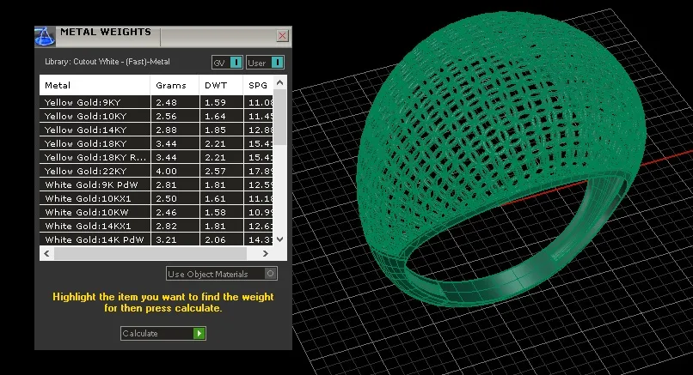This screenshot has width=693, height=375.
Task: Select the Yellow Gold:22KY row
Action: [156, 171]
